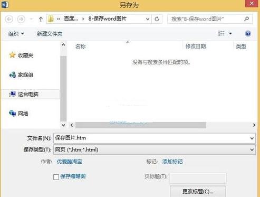Click the author name 优爱酷淘宝

click(x=70, y=162)
